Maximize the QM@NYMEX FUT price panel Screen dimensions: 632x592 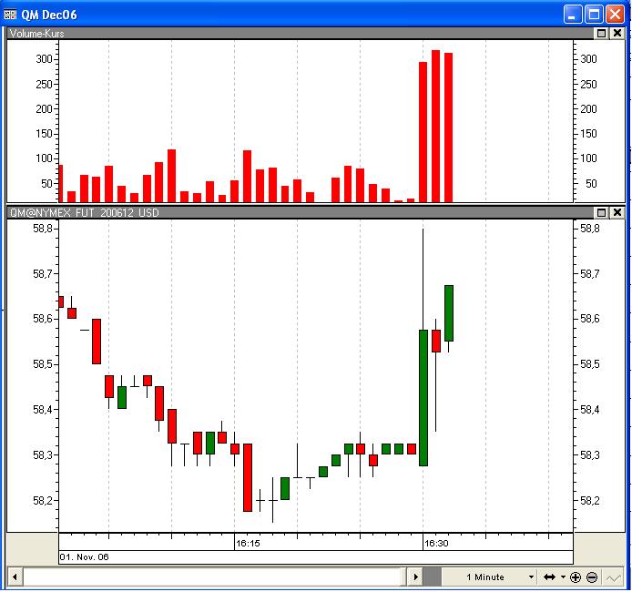[601, 212]
